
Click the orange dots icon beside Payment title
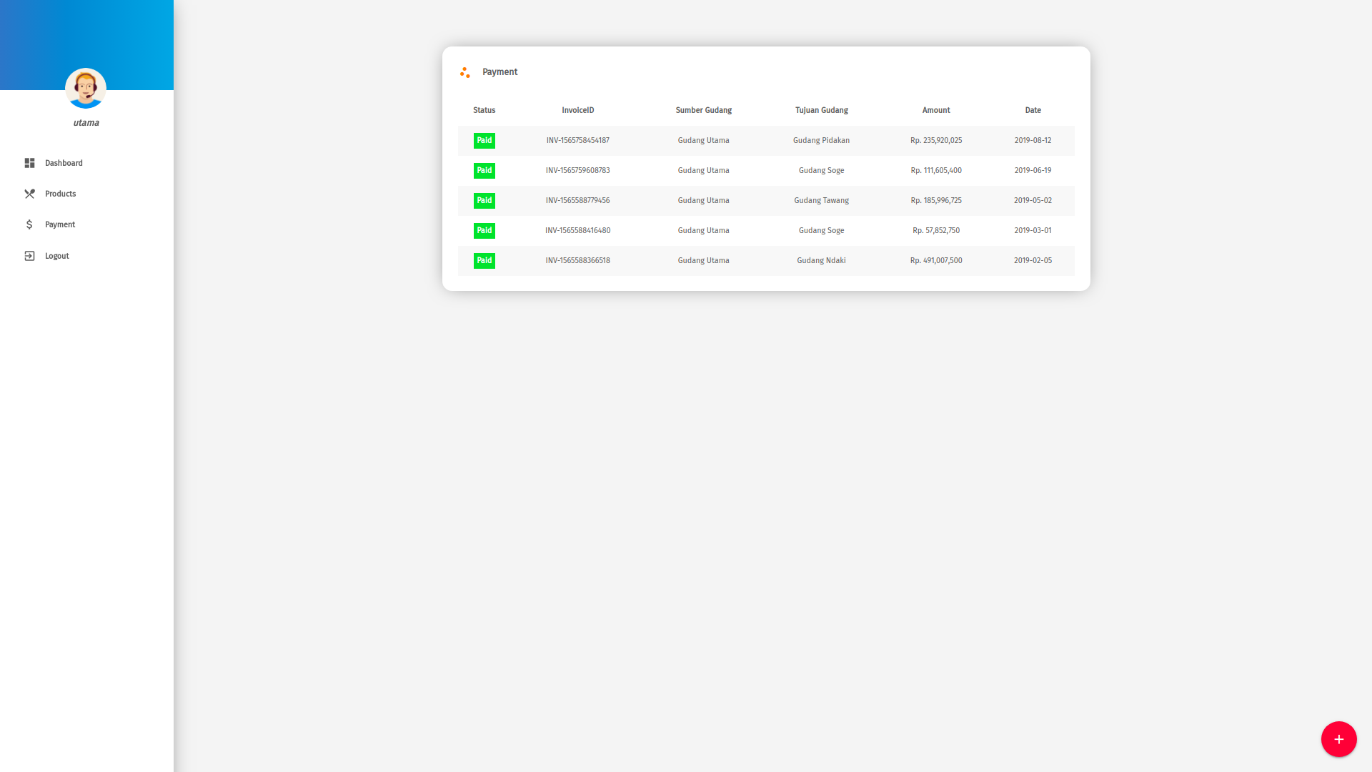(x=465, y=72)
